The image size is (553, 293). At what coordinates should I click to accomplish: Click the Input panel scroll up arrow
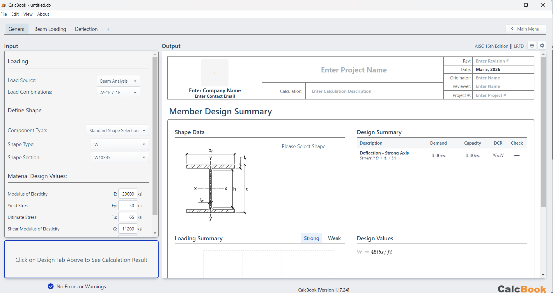[155, 54]
